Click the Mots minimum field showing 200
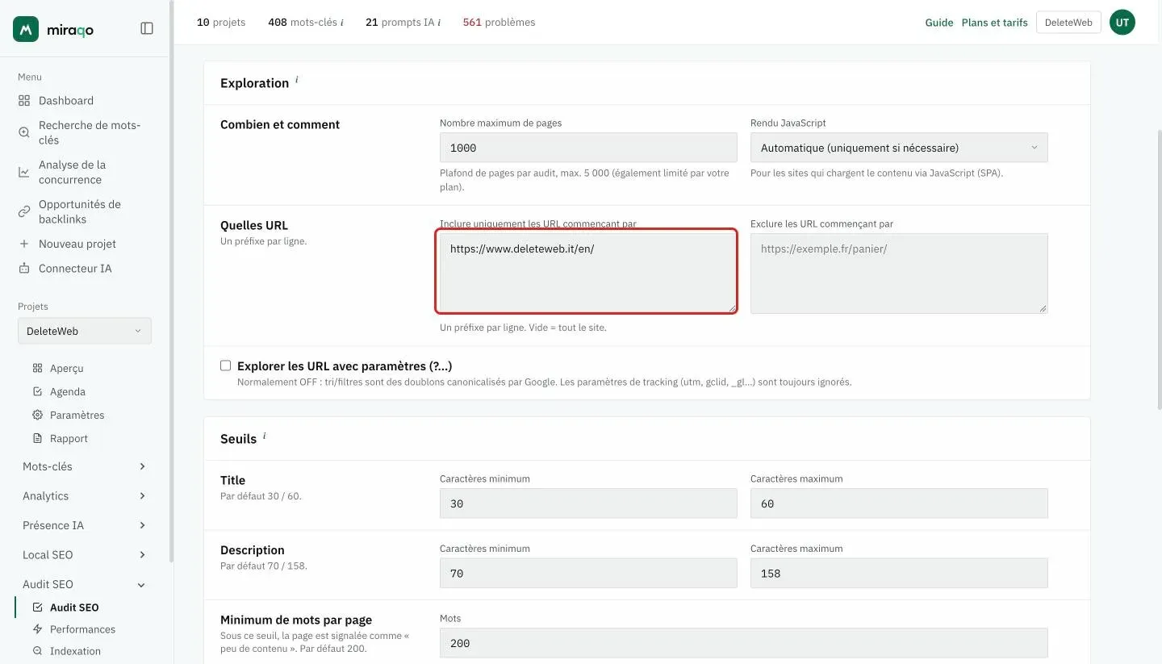The height and width of the screenshot is (664, 1162). pos(743,643)
